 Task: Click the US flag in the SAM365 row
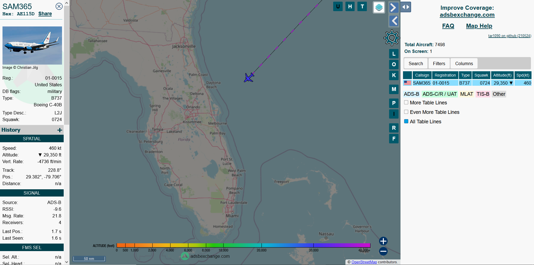407,83
